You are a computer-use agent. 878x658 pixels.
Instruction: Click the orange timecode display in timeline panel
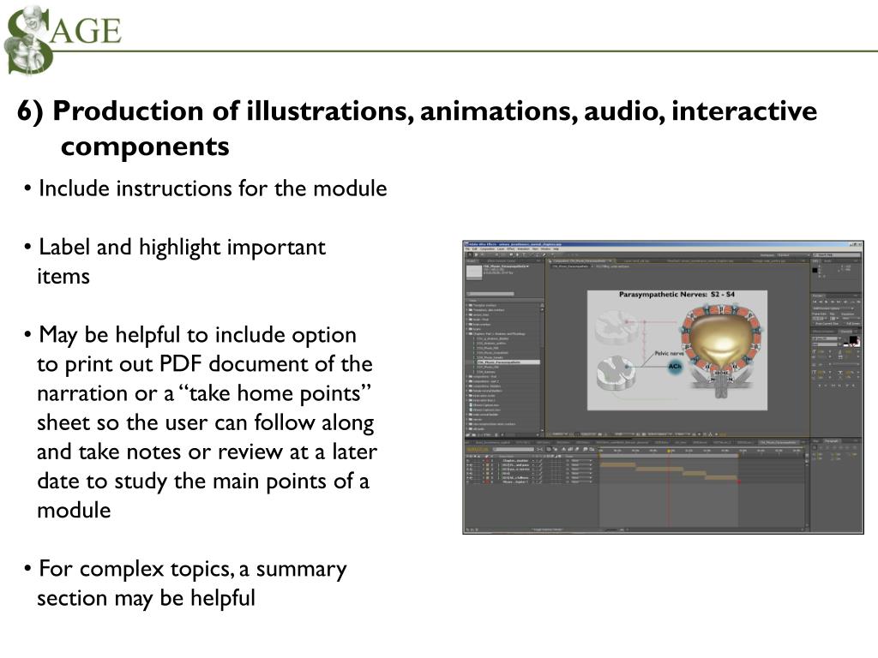click(x=477, y=449)
